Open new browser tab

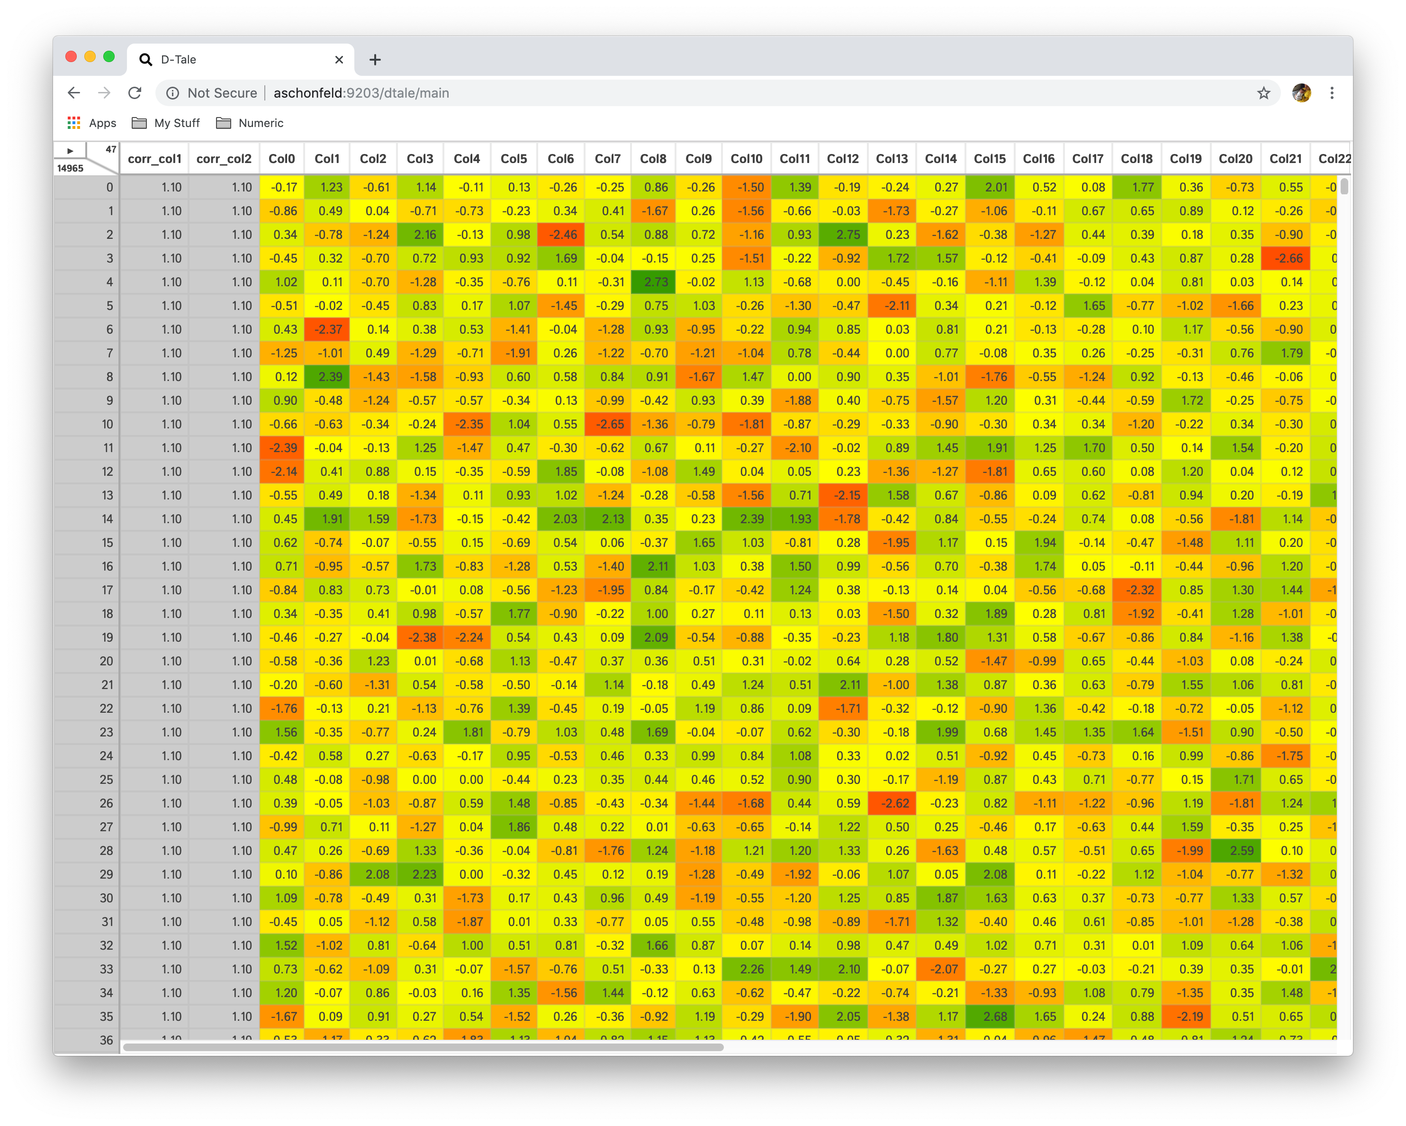tap(375, 60)
